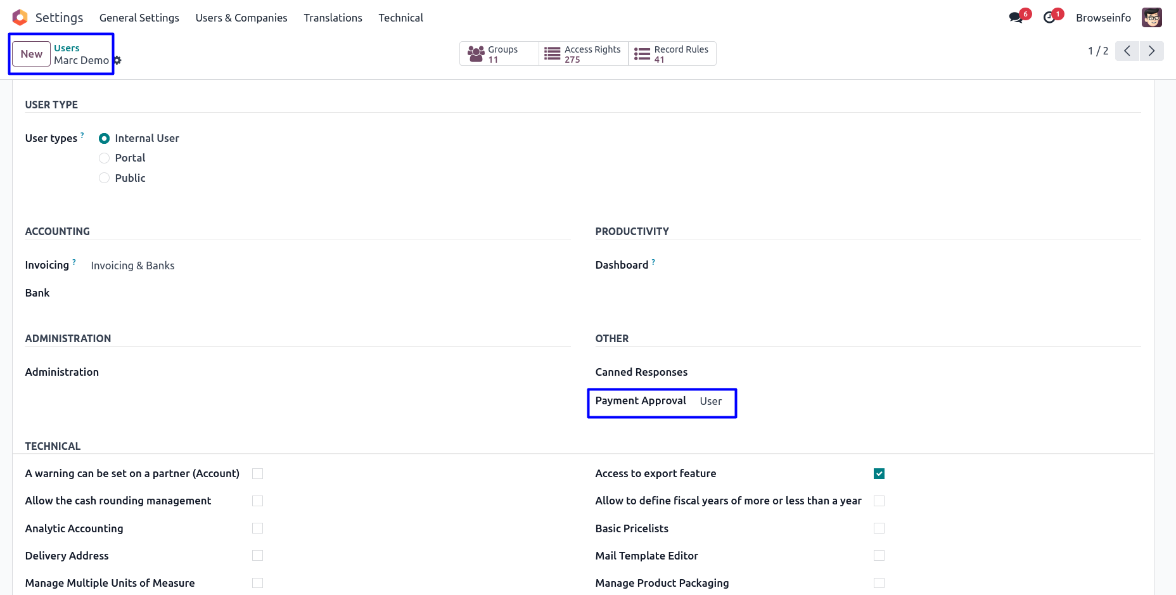Uncheck Access to export feature

[x=879, y=474]
